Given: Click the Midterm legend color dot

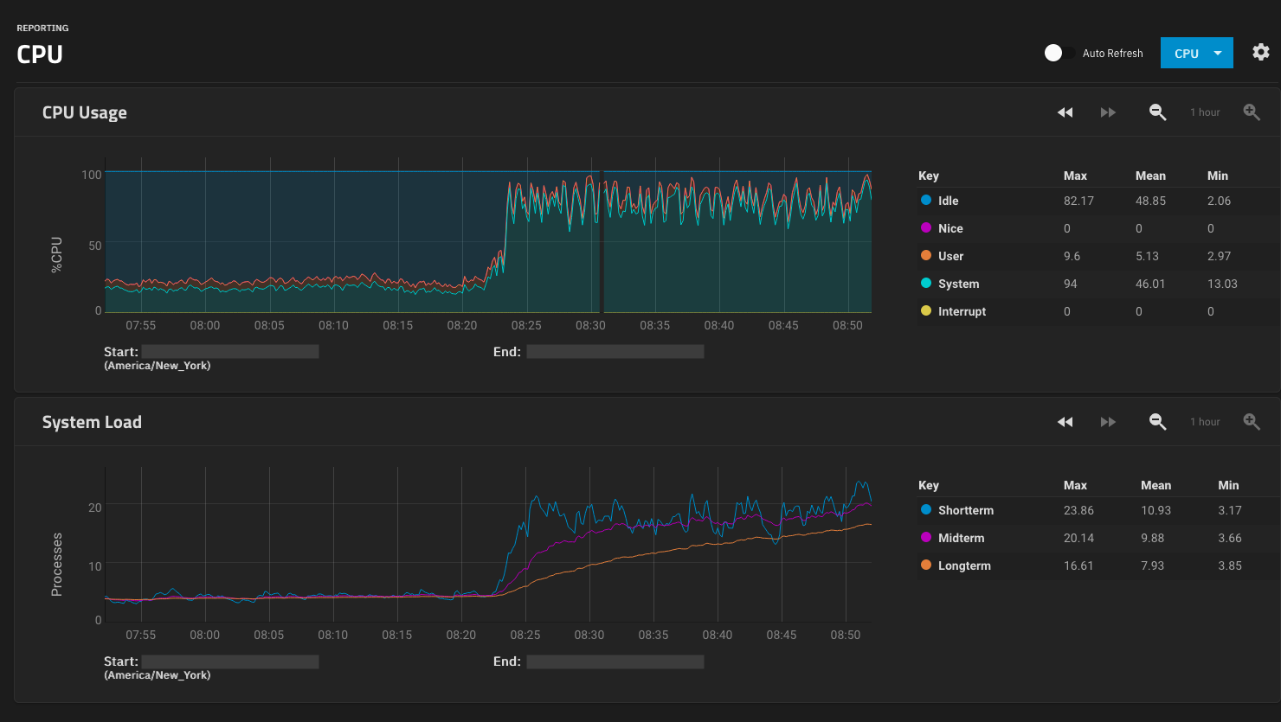Looking at the screenshot, I should 926,537.
